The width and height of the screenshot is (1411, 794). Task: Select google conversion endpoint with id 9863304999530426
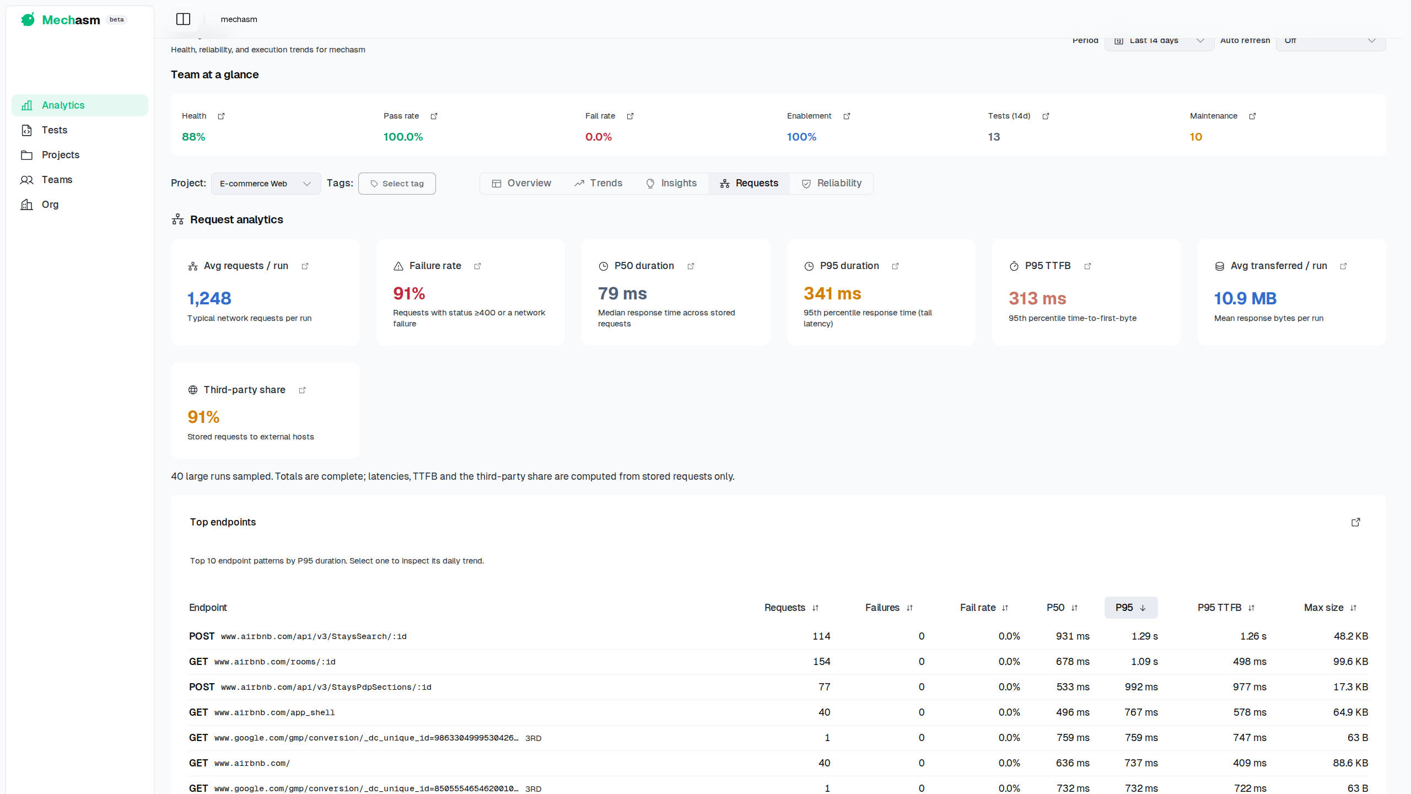point(778,738)
